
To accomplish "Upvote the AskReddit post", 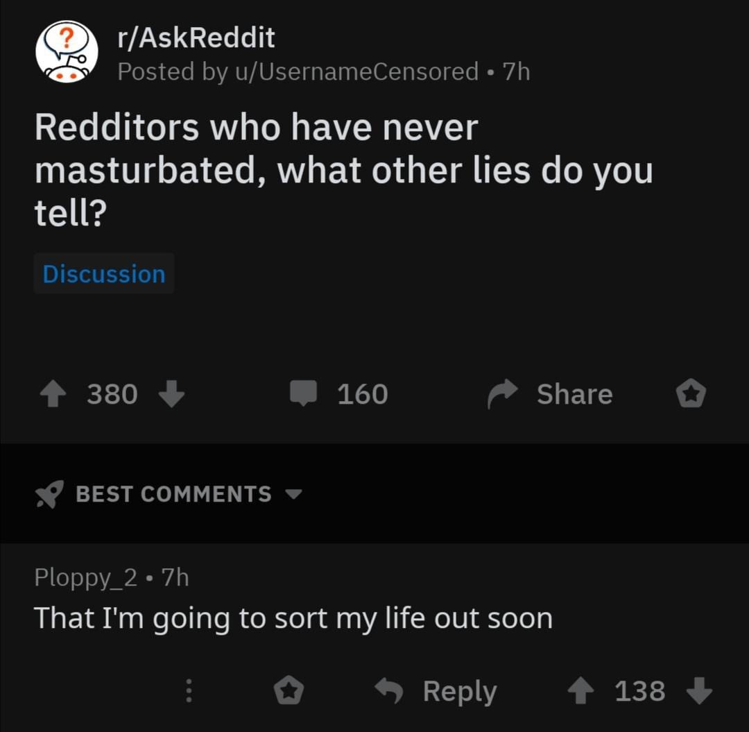I will tap(53, 394).
